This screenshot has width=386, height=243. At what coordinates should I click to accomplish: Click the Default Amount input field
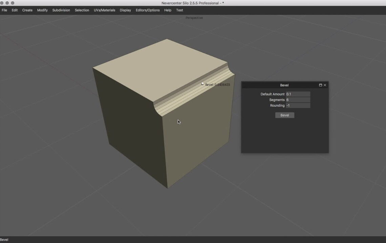pos(298,94)
